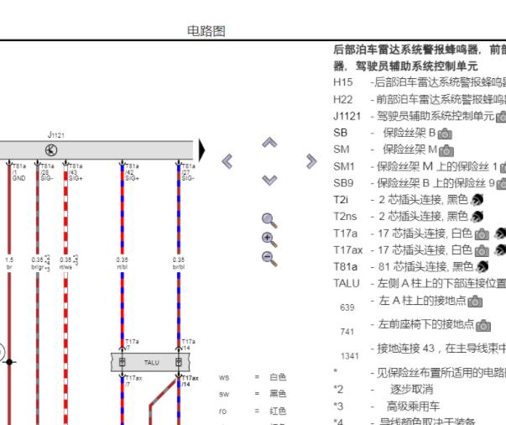Image resolution: width=506 pixels, height=425 pixels.
Task: Click the T81a /42 SIG+ pin label
Action: click(x=132, y=172)
